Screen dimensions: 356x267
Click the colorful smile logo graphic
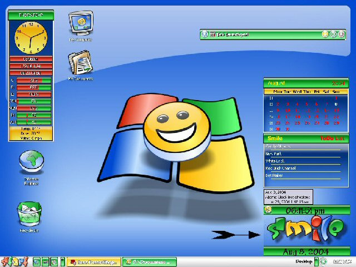306,229
